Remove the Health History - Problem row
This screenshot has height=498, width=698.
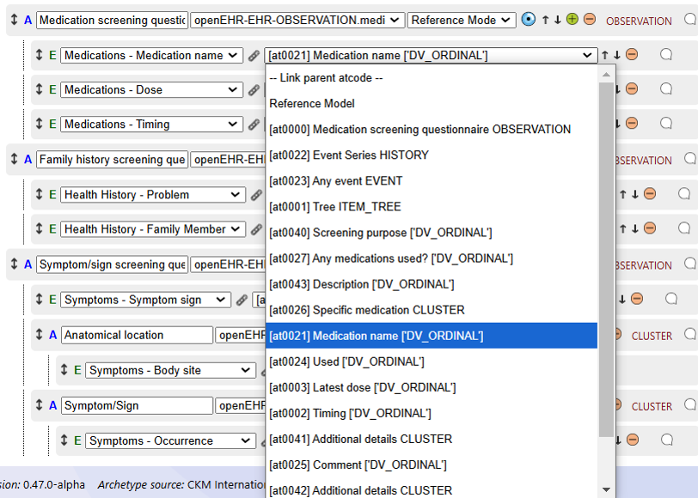point(650,194)
